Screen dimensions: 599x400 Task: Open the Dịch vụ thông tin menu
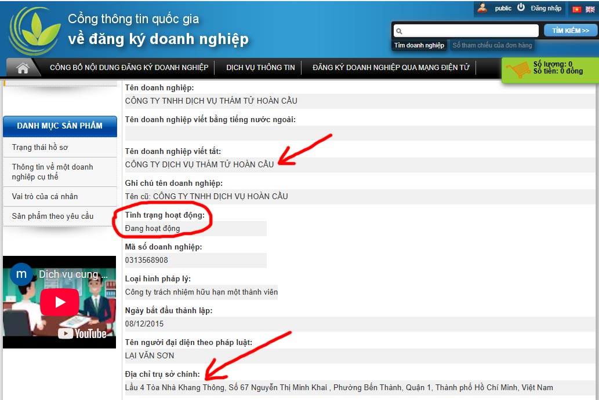[x=260, y=68]
